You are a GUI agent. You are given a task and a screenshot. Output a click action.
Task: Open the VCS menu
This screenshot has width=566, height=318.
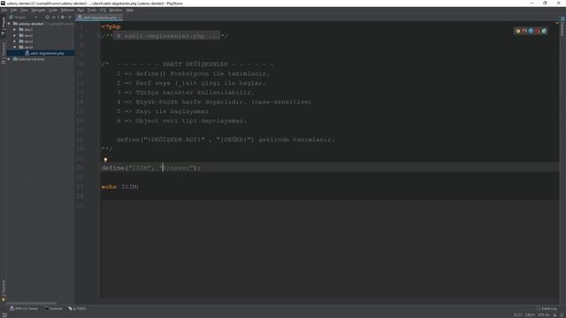[103, 11]
